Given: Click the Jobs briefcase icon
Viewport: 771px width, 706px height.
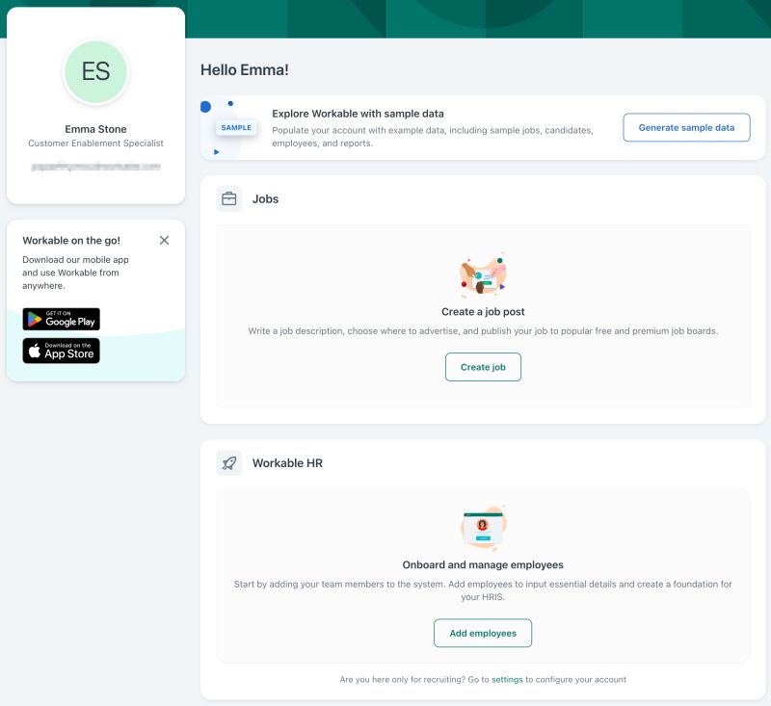Looking at the screenshot, I should pyautogui.click(x=229, y=199).
